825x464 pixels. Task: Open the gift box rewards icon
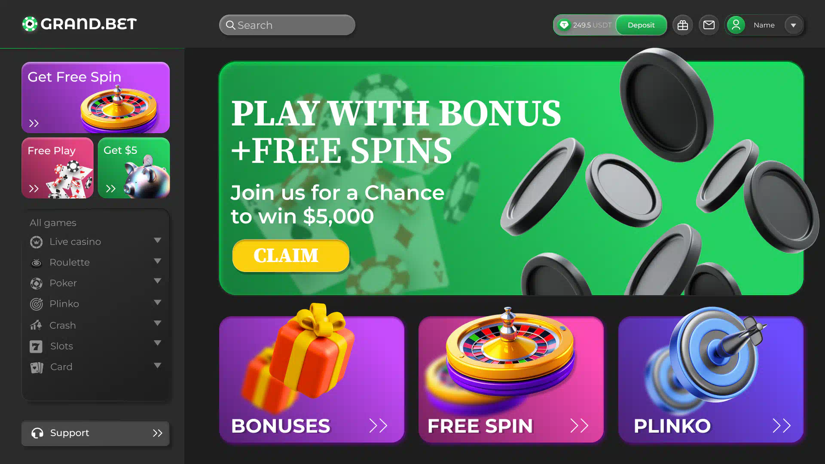(683, 25)
